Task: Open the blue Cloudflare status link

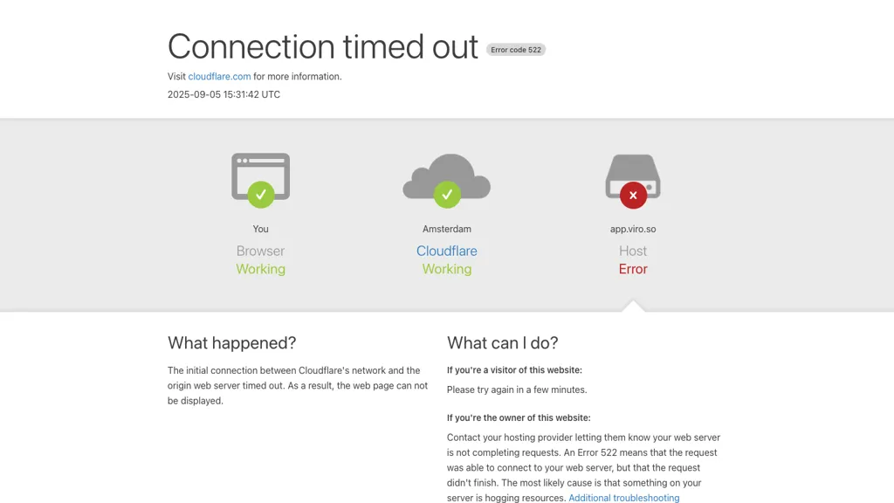Action: coord(447,251)
